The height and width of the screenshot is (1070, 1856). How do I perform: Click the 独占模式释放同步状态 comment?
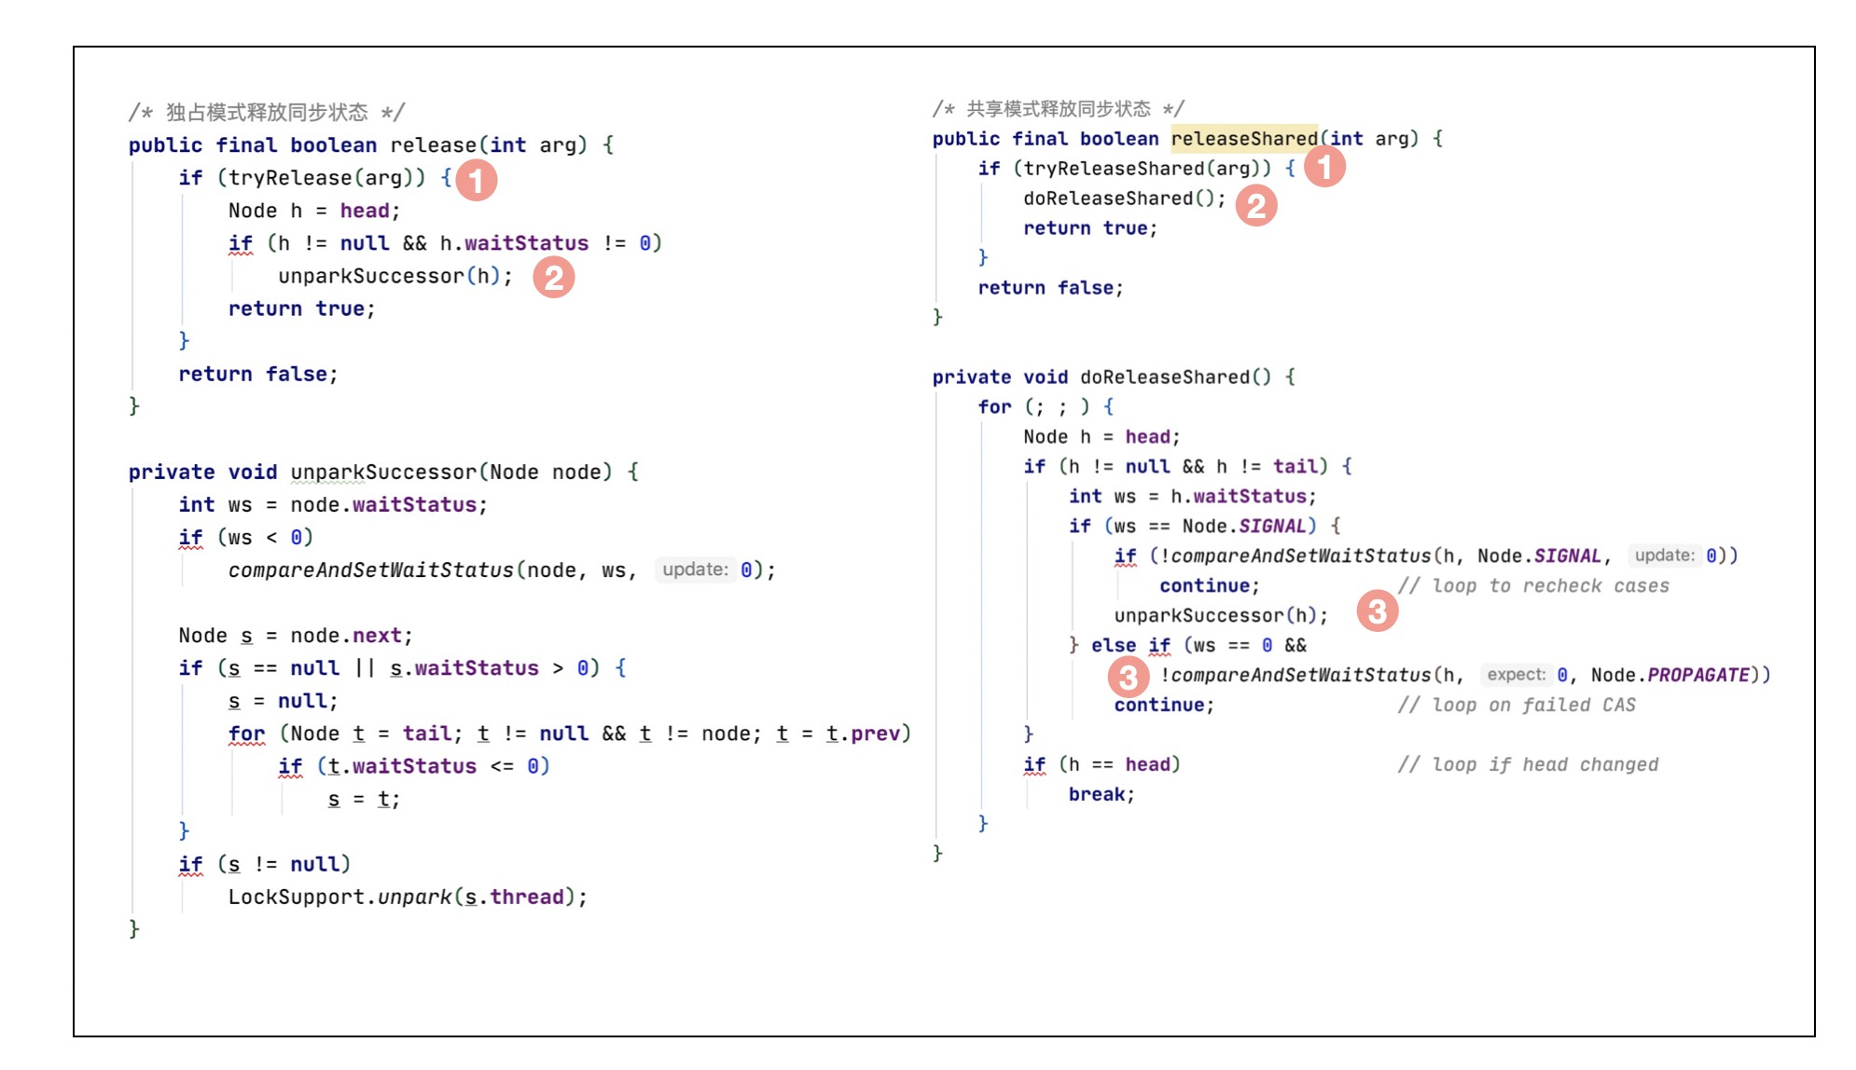(266, 113)
